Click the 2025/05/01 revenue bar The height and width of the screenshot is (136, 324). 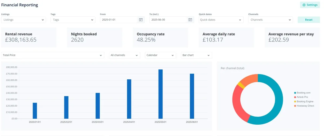[160, 94]
